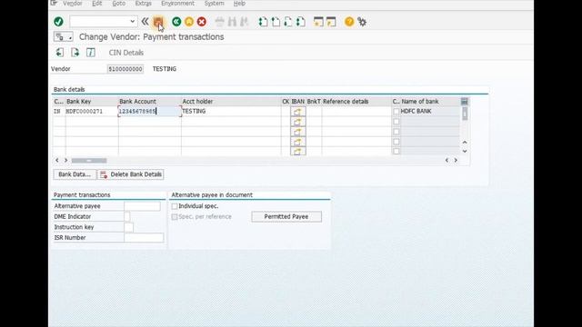
Task: Click the Vendor number field 8100000000
Action: coord(125,69)
